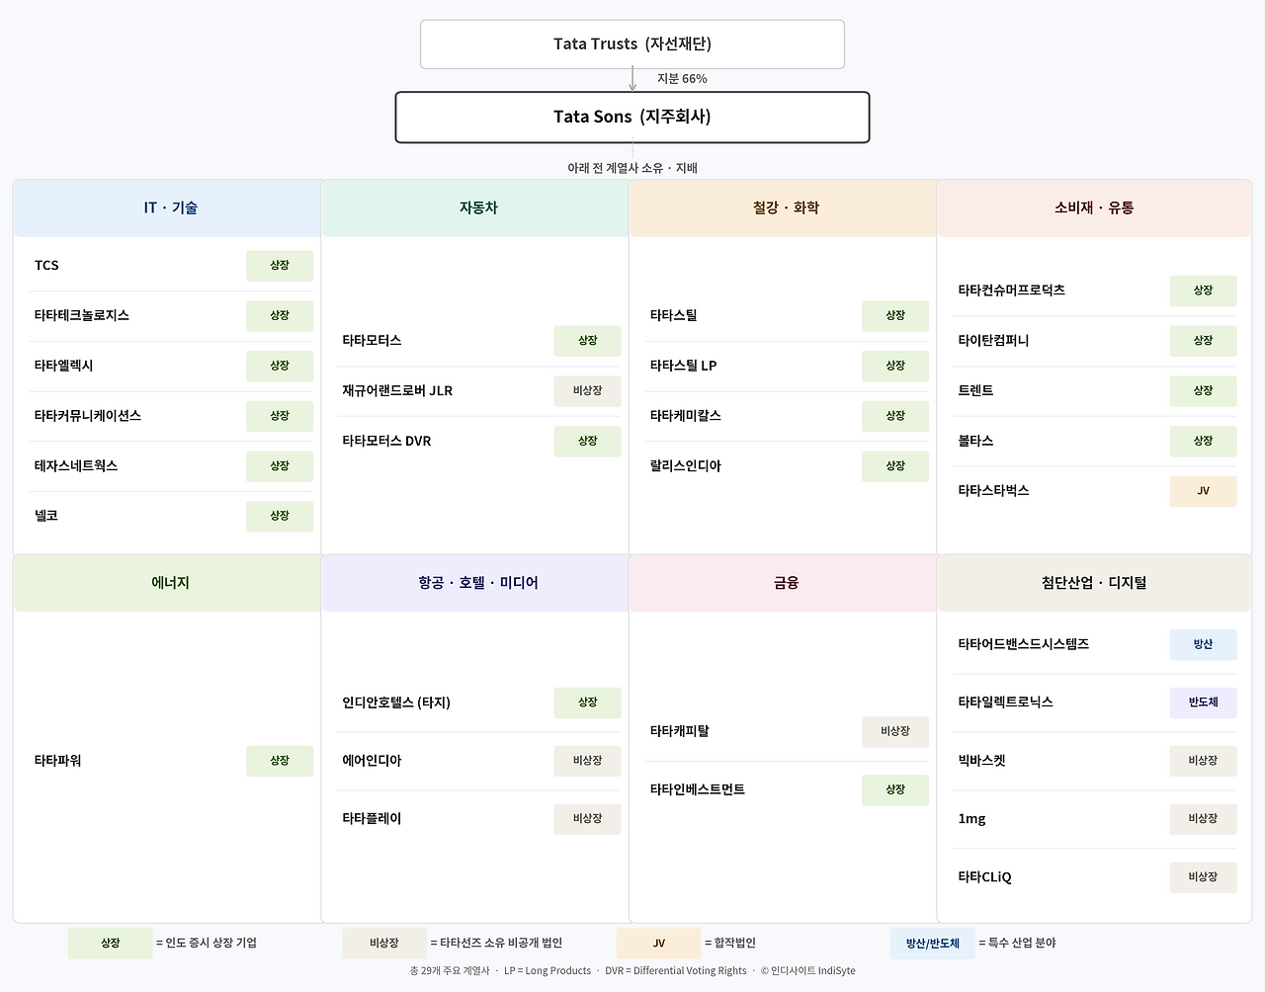
Task: Click the 상장 badge in the TCS row
Action: tap(280, 266)
